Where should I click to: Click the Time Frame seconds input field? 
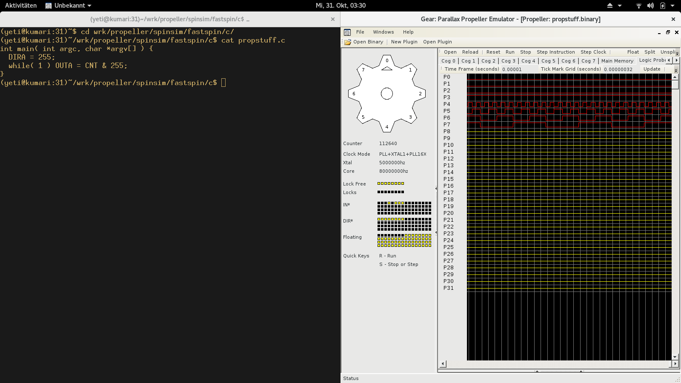[x=518, y=69]
